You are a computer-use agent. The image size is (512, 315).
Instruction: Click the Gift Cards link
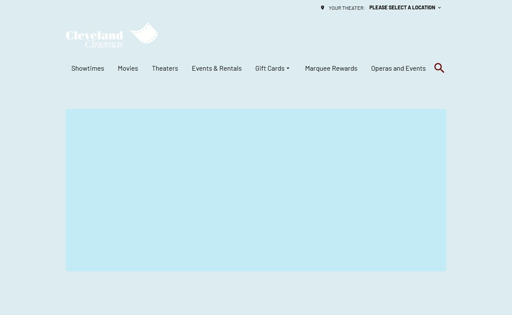[x=270, y=68]
